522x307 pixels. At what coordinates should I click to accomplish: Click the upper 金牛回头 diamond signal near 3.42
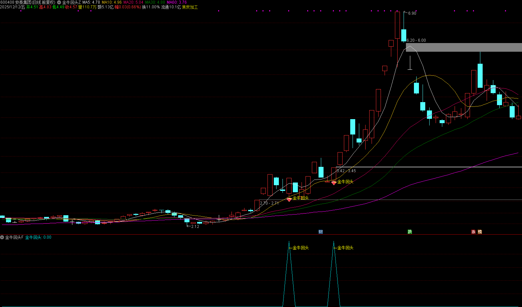(334, 183)
